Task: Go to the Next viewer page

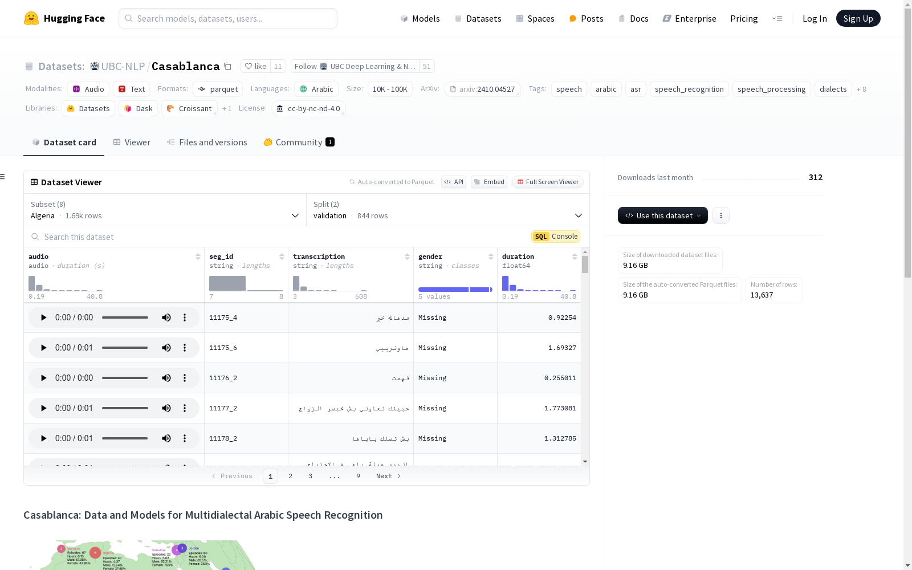Action: tap(389, 476)
